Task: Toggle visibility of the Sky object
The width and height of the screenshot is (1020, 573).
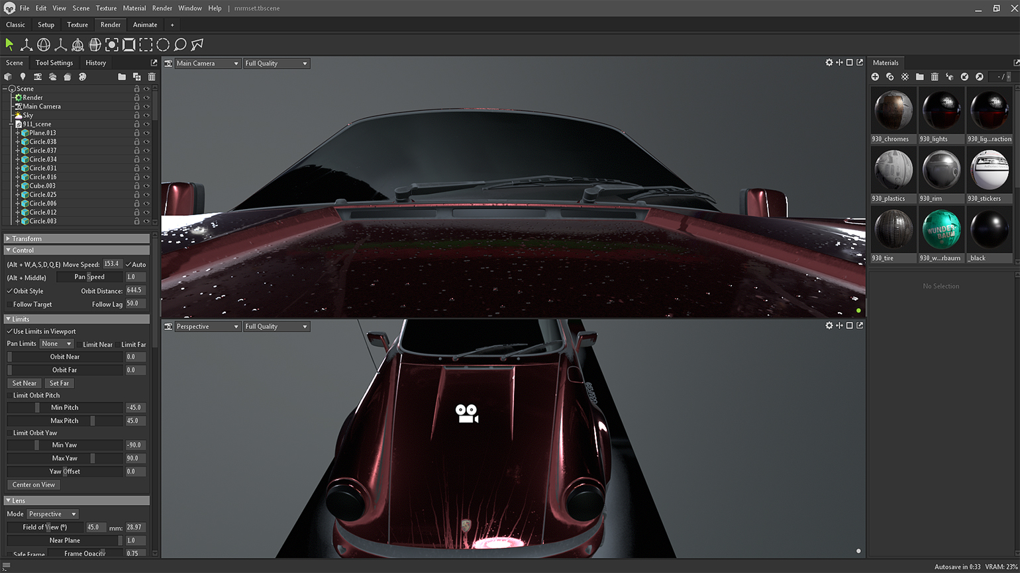Action: tap(146, 115)
